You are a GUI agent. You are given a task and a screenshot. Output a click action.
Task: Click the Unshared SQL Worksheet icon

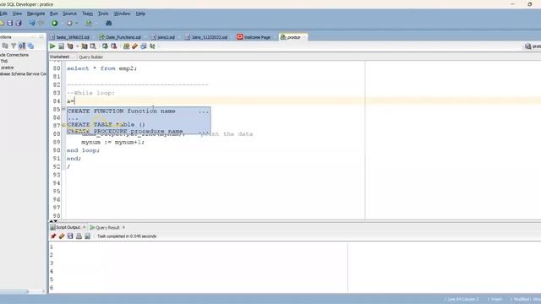(126, 46)
